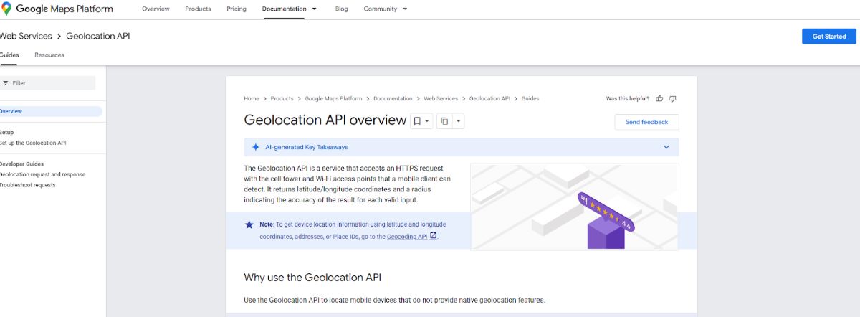Click the Google Maps Platform logo
This screenshot has width=860, height=317.
point(57,9)
